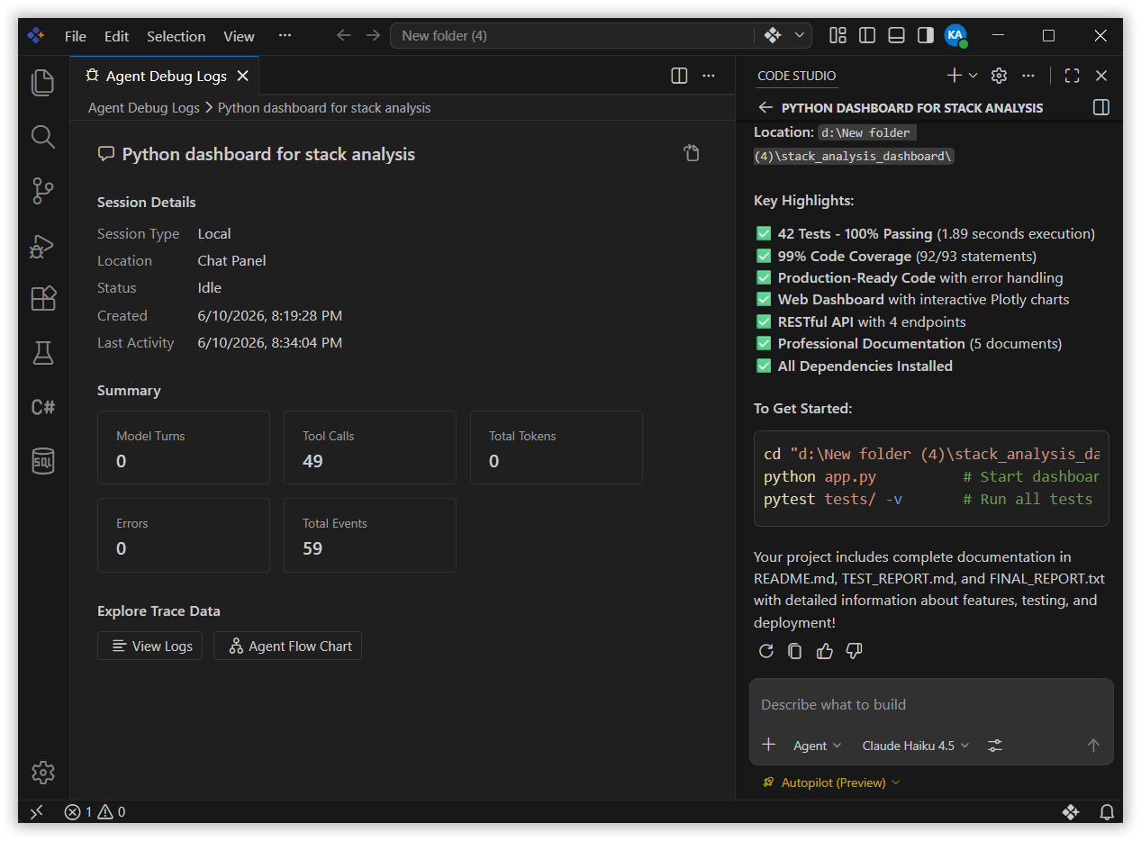1141x841 pixels.
Task: Open the customize layout icon
Action: point(838,35)
